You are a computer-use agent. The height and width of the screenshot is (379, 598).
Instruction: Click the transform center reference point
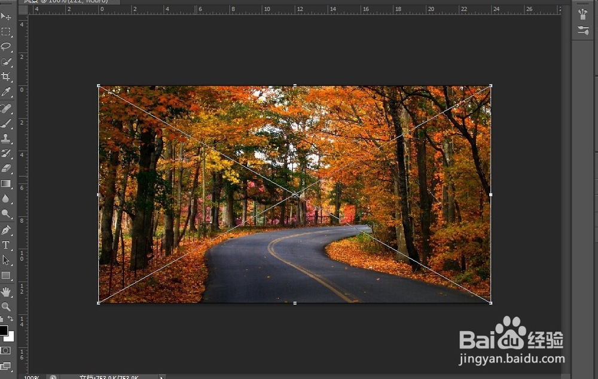295,195
